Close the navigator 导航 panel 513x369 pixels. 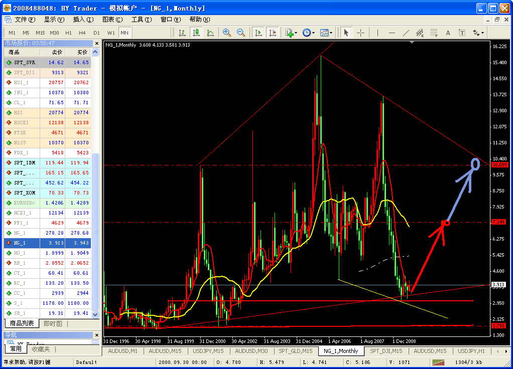point(96,335)
